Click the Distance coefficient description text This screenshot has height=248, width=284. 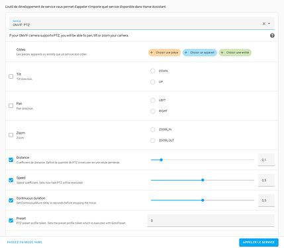point(68,163)
